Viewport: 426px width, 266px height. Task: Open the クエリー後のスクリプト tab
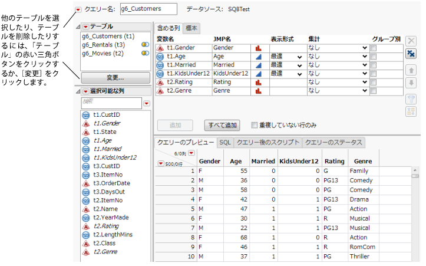(268, 143)
